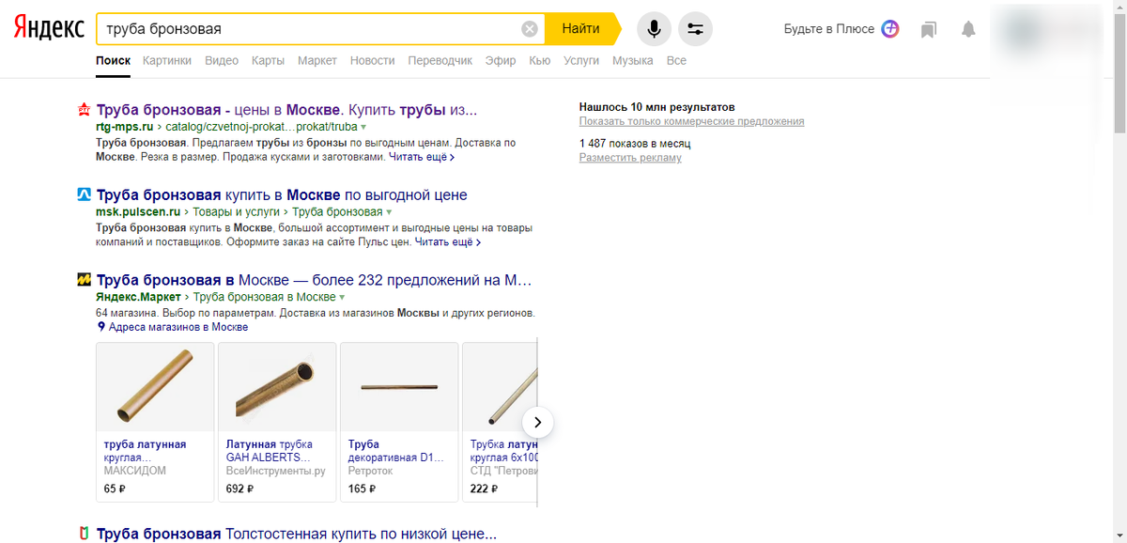This screenshot has height=543, width=1127.
Task: Click Найти search button
Action: (x=581, y=29)
